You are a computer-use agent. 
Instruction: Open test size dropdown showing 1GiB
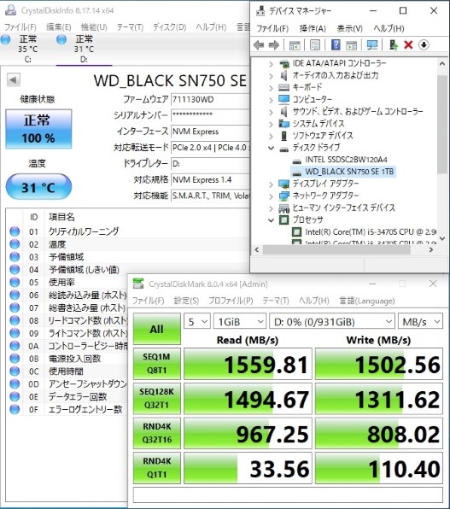coord(240,322)
